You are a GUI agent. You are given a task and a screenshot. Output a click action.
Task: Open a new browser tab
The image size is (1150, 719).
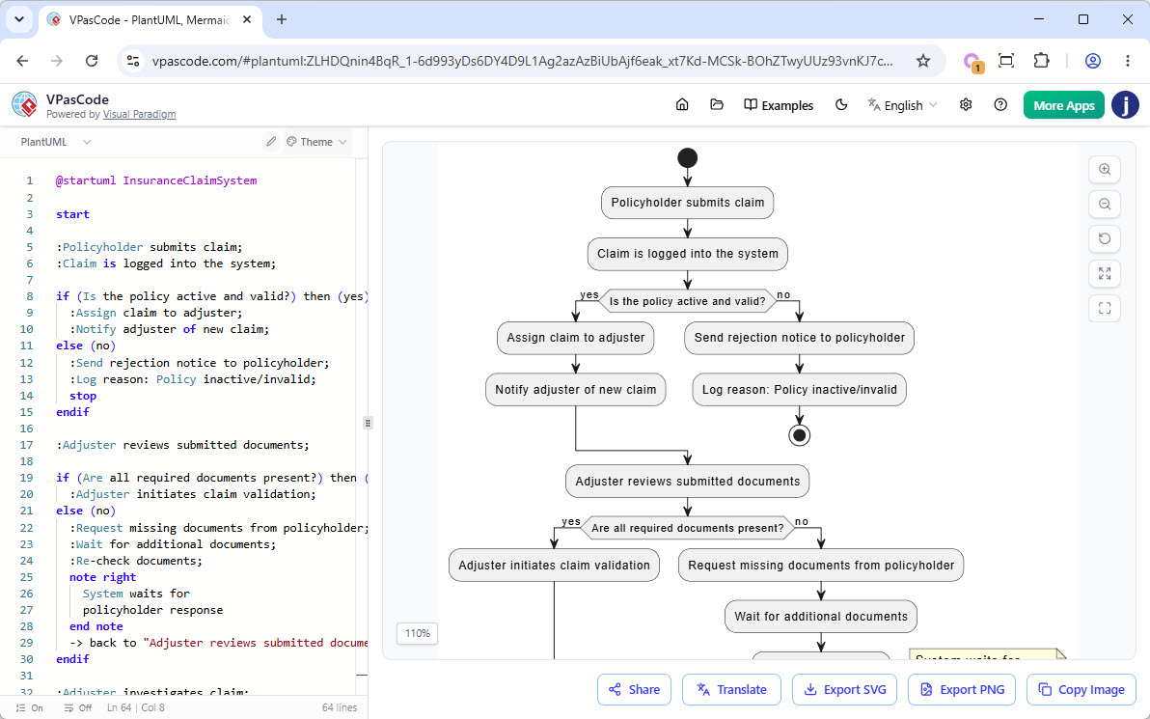pyautogui.click(x=282, y=20)
